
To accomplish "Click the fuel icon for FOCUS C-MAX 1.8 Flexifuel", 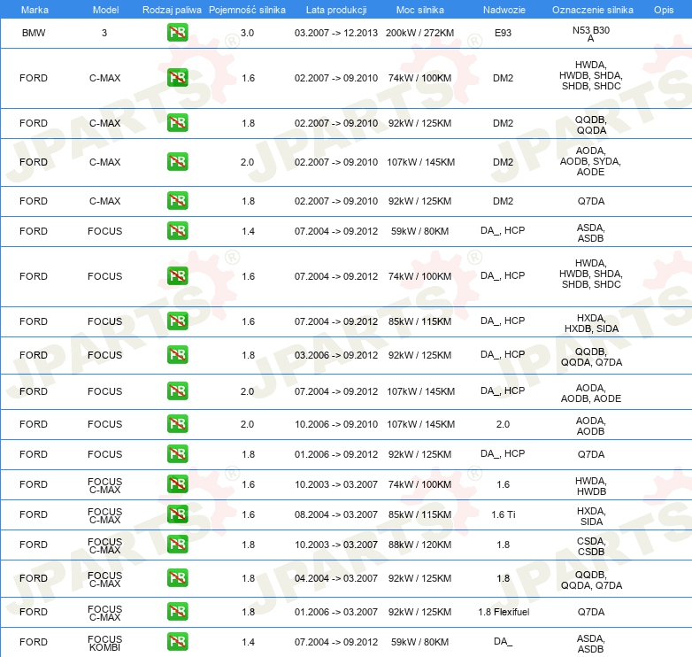I will point(177,611).
